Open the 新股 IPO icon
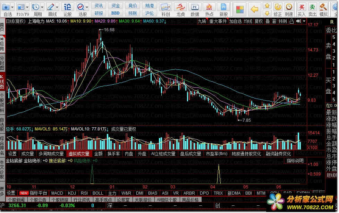Viewport: 339px width, 213px height. coord(223,7)
